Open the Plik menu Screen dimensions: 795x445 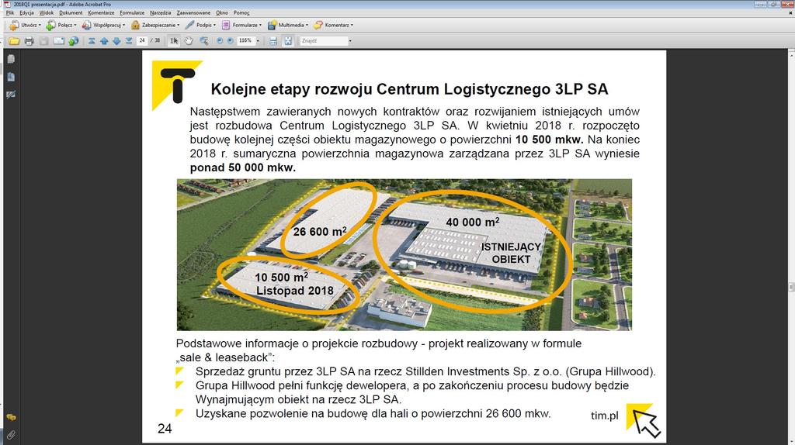click(x=9, y=12)
